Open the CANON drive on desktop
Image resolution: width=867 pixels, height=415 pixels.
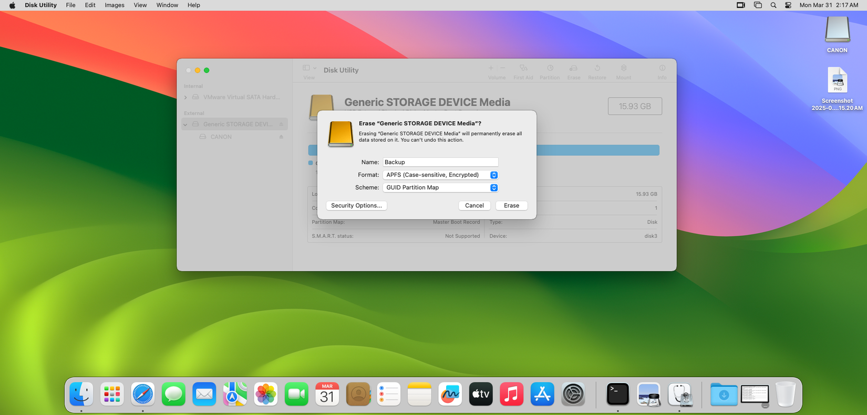click(837, 30)
